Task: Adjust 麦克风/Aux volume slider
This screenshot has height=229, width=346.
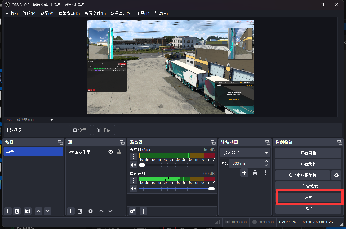Action: tap(176, 165)
